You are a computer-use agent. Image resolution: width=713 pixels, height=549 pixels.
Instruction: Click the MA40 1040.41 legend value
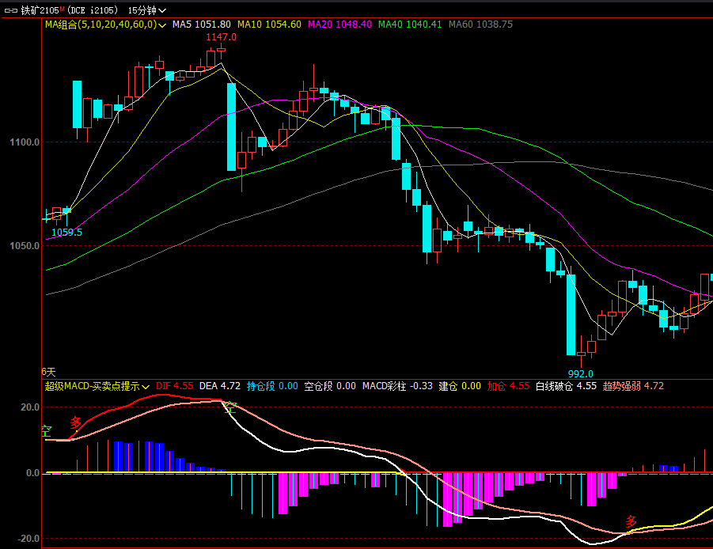[410, 25]
